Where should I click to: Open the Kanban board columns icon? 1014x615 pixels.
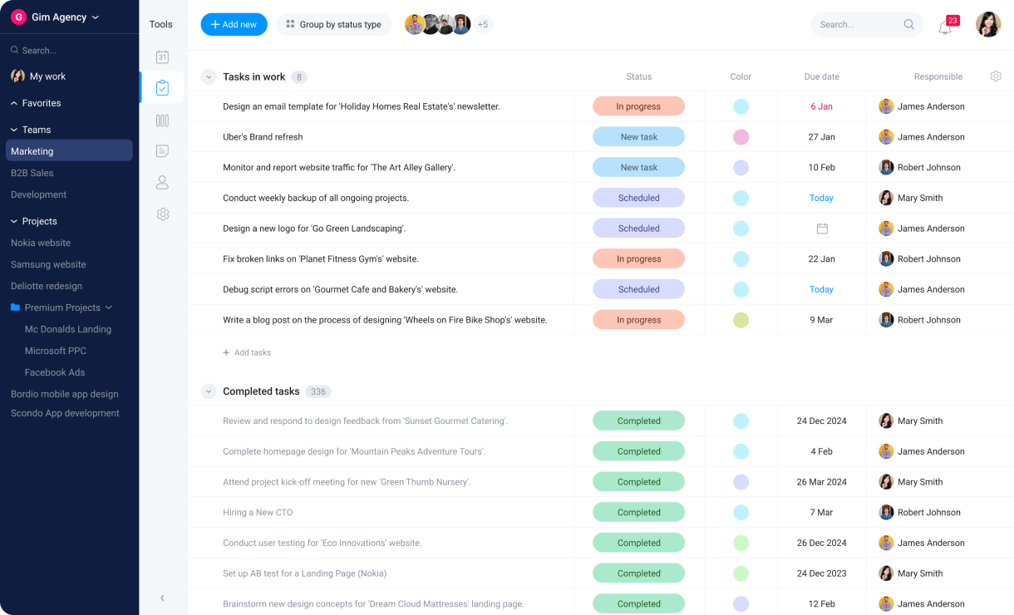coord(162,120)
